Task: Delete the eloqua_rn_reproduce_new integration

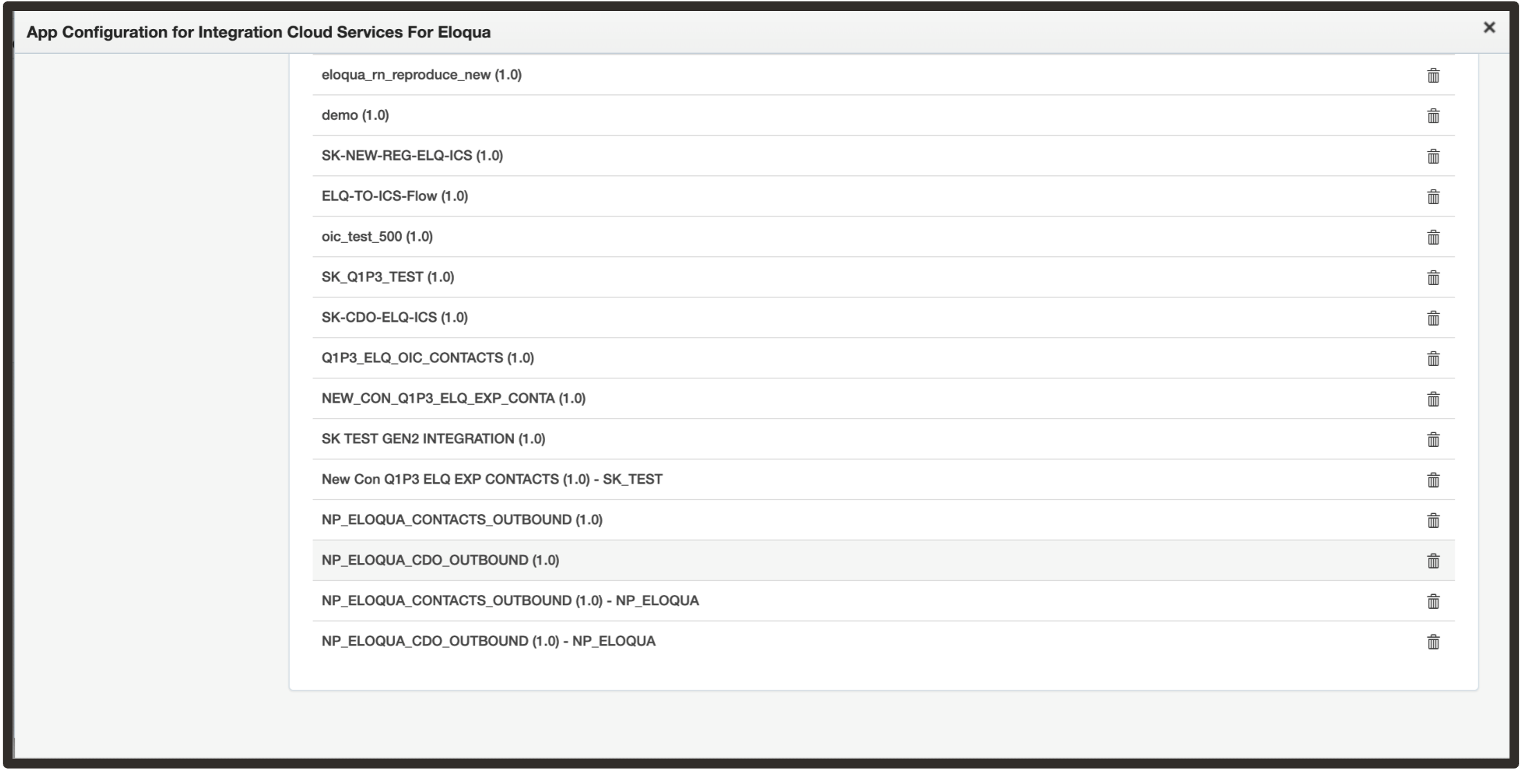Action: [1433, 75]
